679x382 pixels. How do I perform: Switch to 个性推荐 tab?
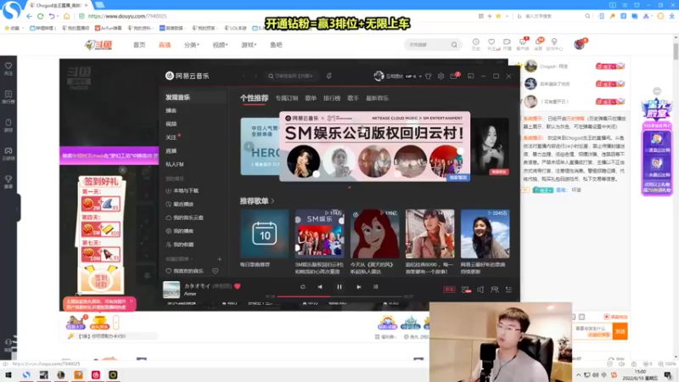point(254,98)
